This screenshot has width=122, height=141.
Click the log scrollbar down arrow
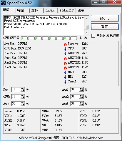tap(86, 32)
